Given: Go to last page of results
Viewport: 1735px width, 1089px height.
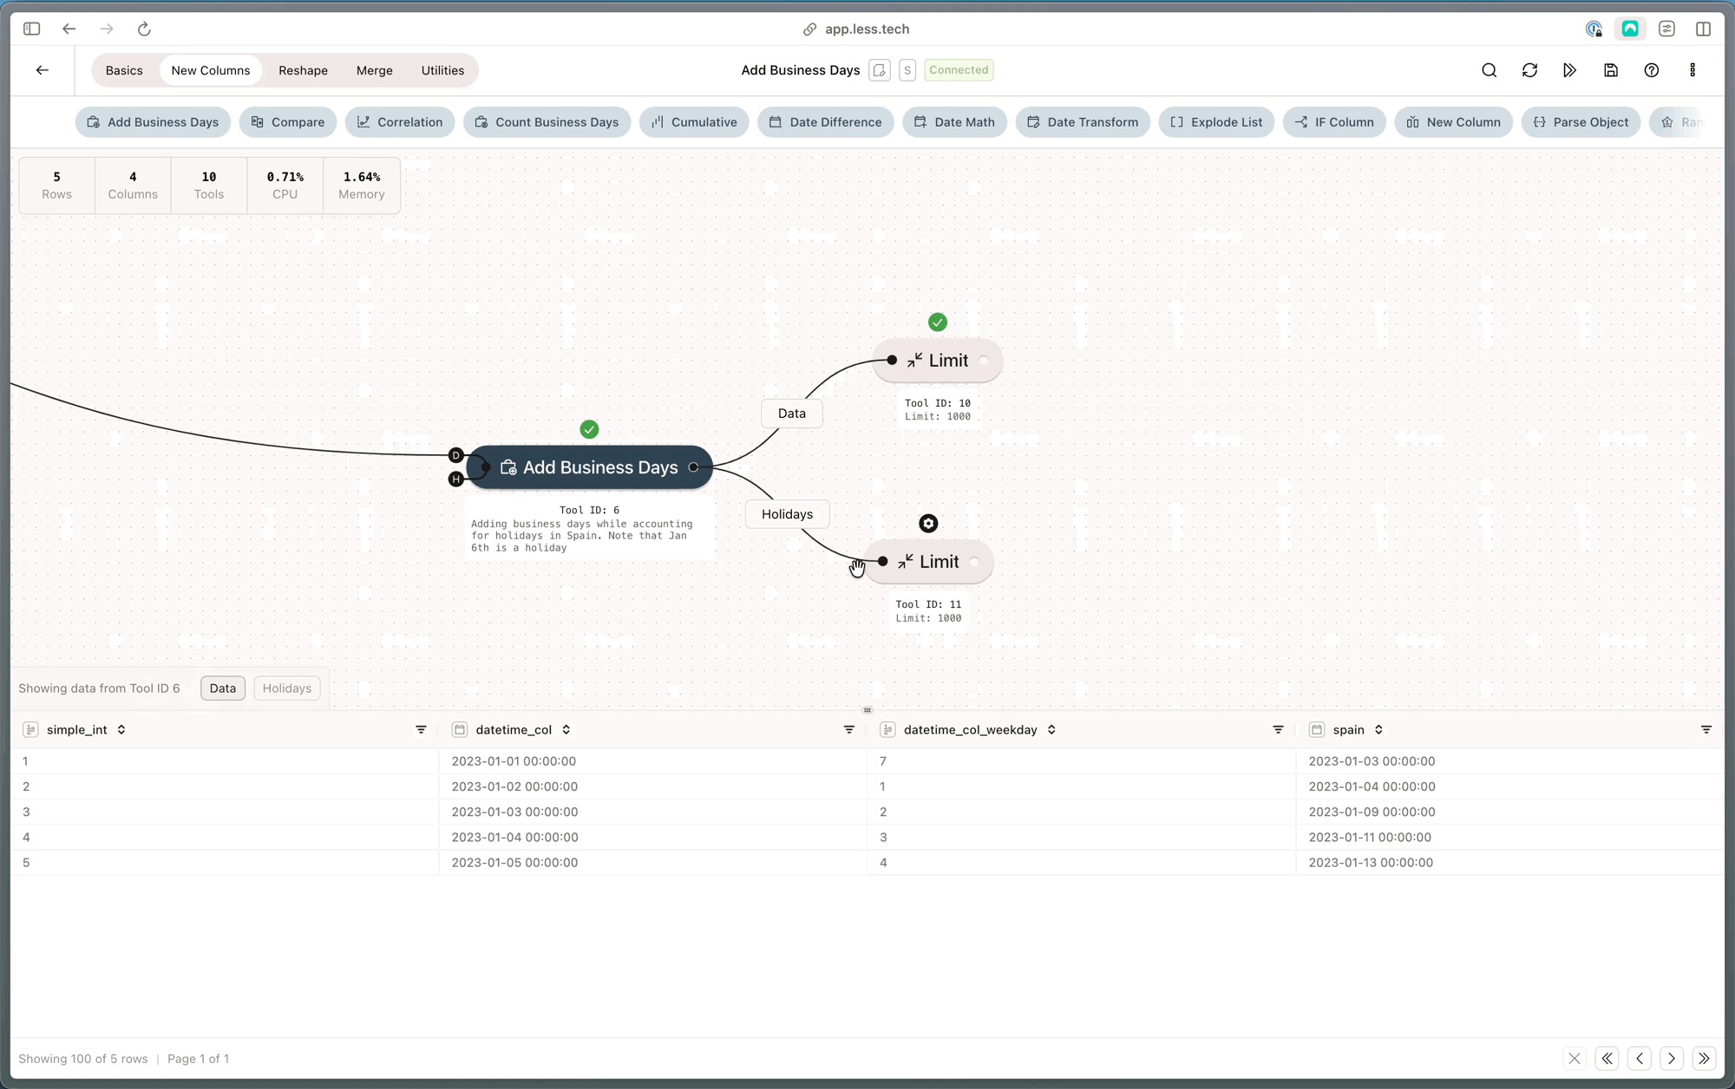Looking at the screenshot, I should [x=1704, y=1059].
